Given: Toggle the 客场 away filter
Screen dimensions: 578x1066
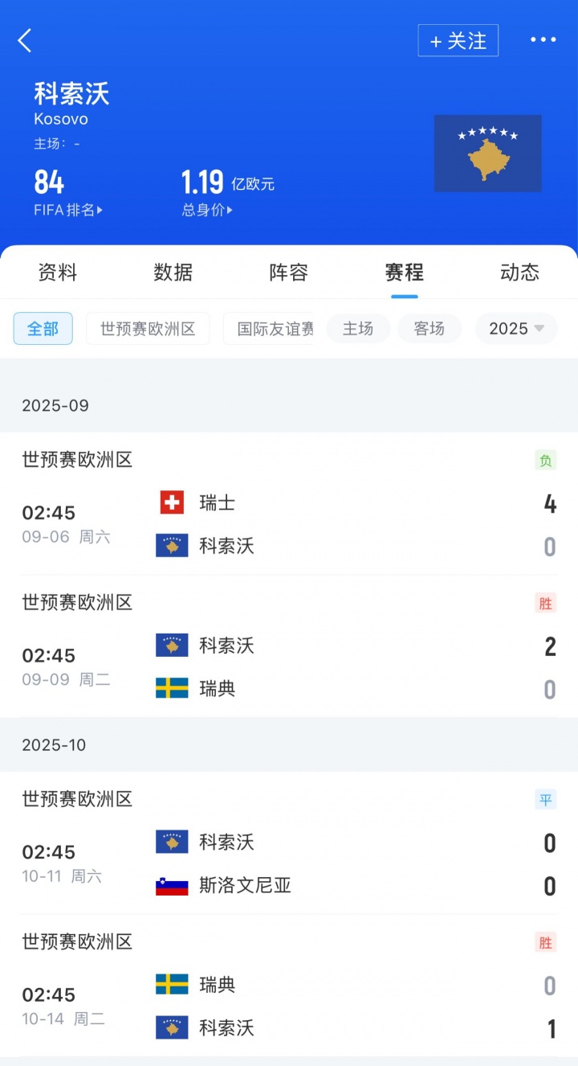Looking at the screenshot, I should point(429,329).
